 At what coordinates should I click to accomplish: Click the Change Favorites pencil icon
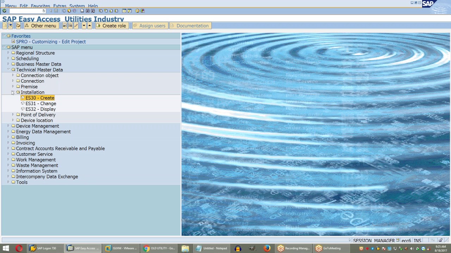point(76,26)
